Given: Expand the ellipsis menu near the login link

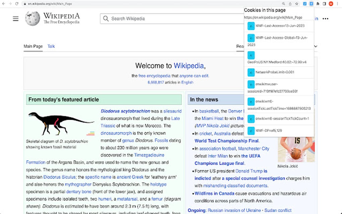Looking at the screenshot, I should click(x=326, y=19).
